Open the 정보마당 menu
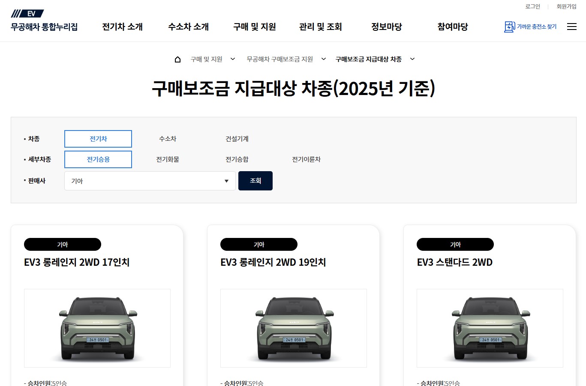Viewport: 586px width, 386px height. click(387, 27)
